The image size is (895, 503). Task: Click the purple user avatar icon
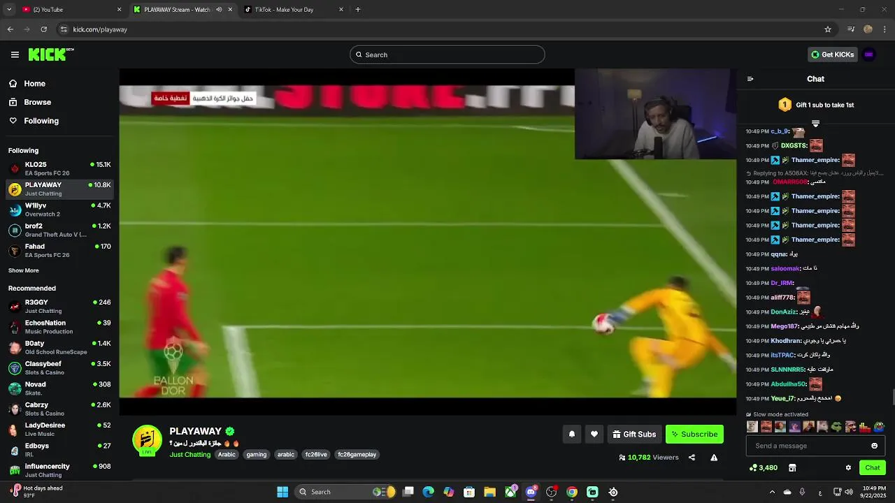tap(869, 54)
